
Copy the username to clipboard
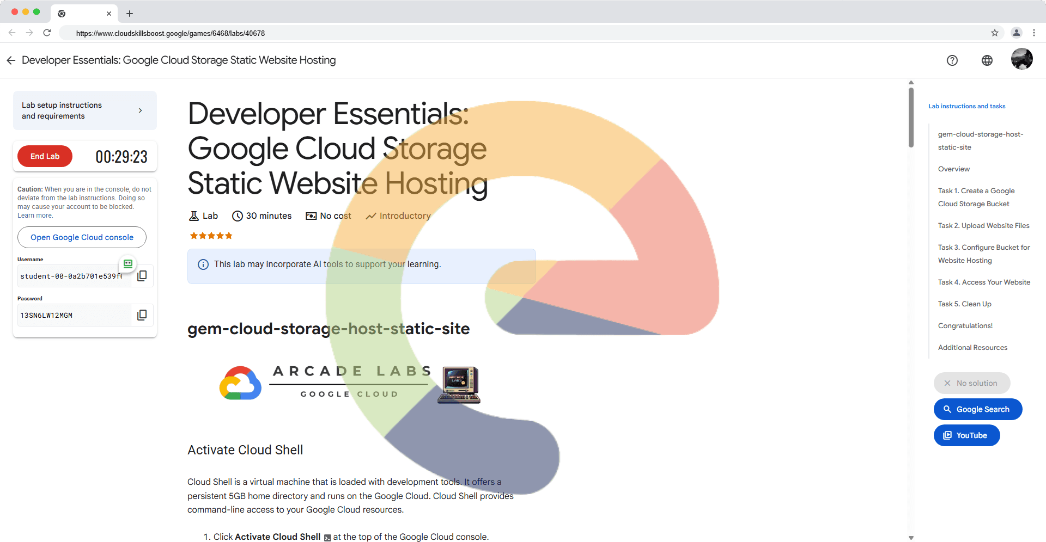(x=142, y=276)
